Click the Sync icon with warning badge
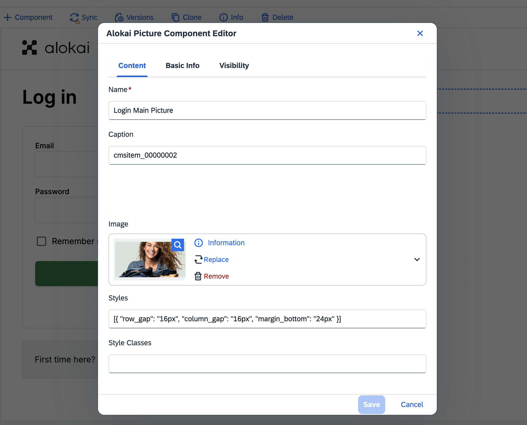This screenshot has width=527, height=425. [75, 18]
